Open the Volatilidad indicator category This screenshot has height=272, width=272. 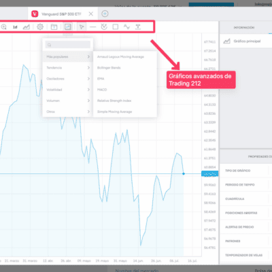68,90
